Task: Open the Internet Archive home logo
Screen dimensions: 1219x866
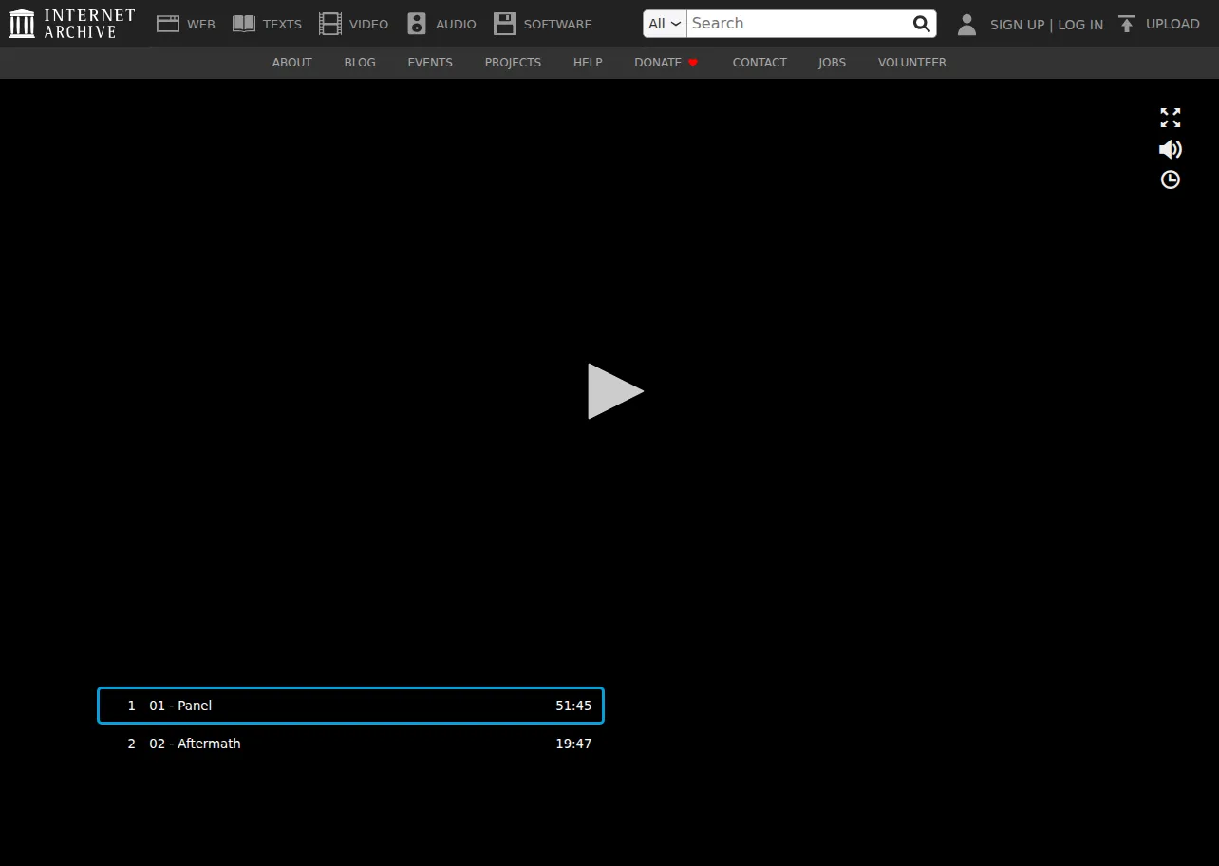Action: coord(72,24)
